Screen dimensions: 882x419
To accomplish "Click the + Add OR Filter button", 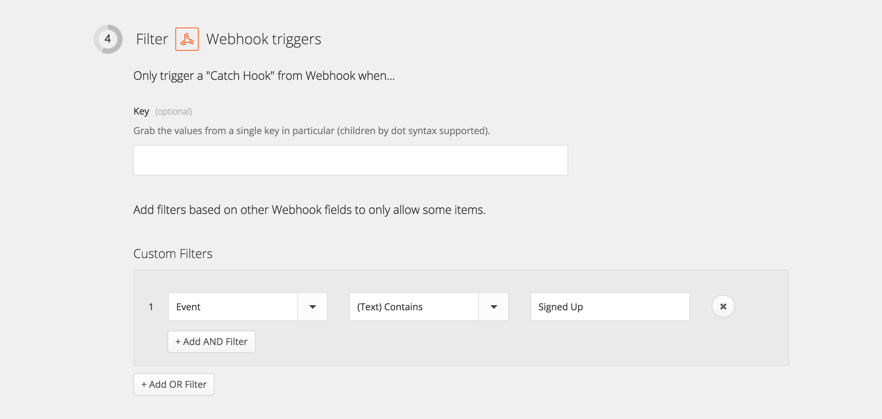I will pyautogui.click(x=174, y=385).
